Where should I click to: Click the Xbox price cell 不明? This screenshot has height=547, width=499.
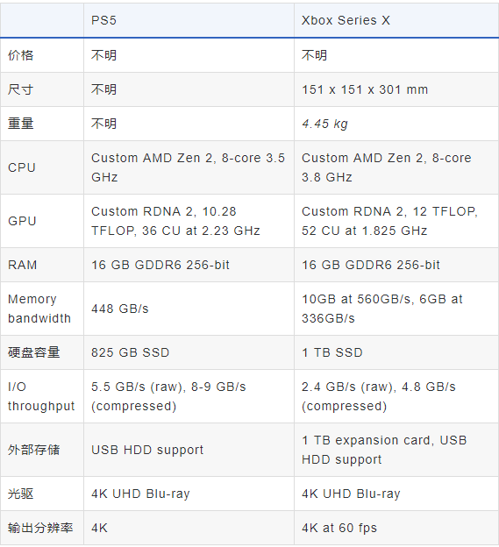point(396,55)
